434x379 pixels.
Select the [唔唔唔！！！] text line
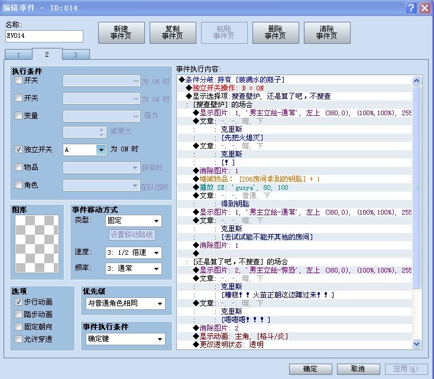[x=294, y=320]
